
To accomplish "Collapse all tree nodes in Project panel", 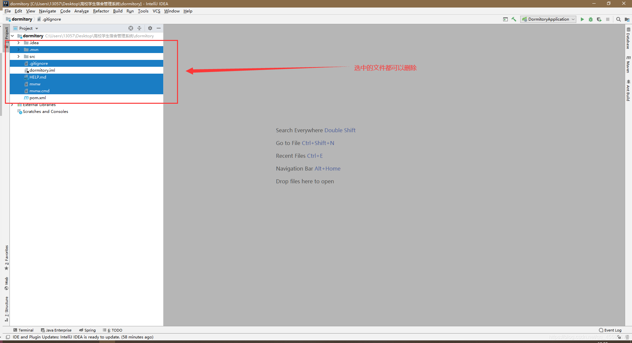I will [139, 28].
